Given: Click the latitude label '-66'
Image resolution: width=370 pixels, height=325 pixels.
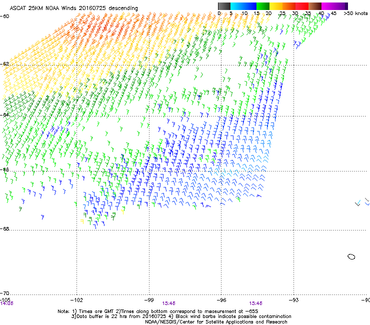Looking at the screenshot, I should (4, 169).
